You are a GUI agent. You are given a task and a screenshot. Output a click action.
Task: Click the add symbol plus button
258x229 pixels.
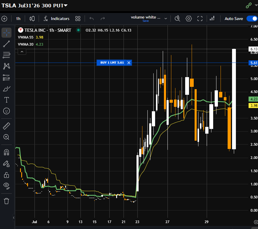click(4, 19)
